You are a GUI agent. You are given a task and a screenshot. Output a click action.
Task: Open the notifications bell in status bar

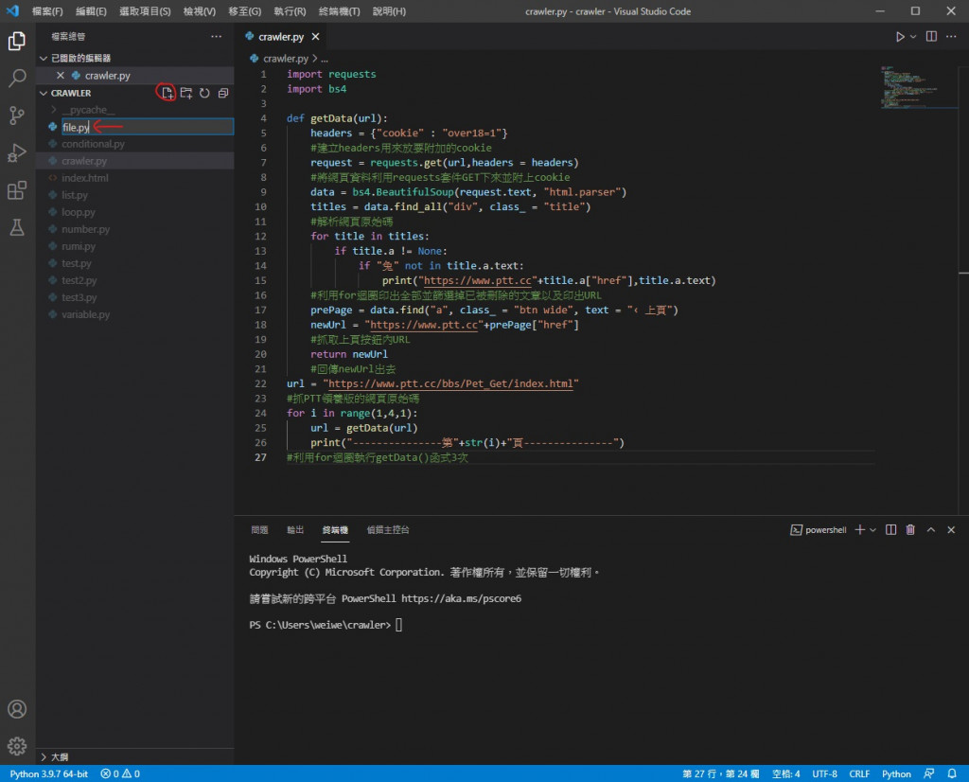tap(952, 774)
